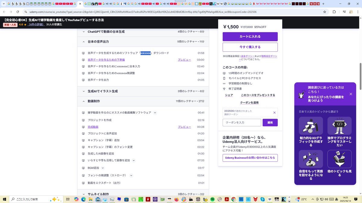Viewport: 362px width, 203px height.
Task: Open the Windows notification center
Action: (x=356, y=199)
